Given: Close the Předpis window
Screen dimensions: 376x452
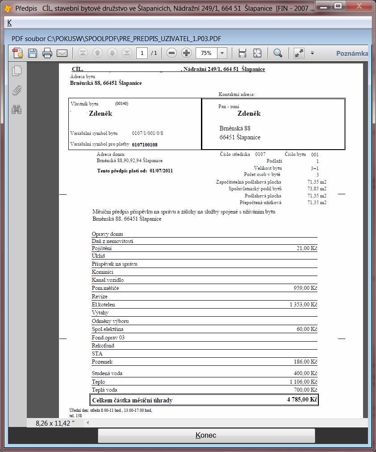Looking at the screenshot, I should pyautogui.click(x=359, y=6).
